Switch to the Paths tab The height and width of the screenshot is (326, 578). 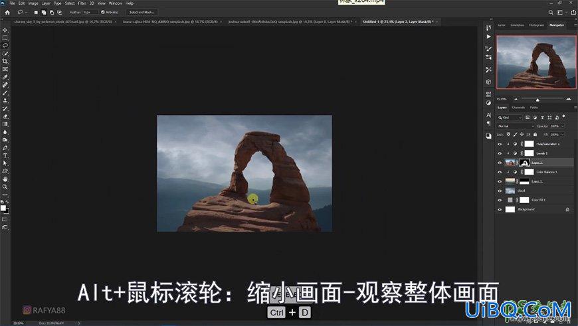pos(533,108)
